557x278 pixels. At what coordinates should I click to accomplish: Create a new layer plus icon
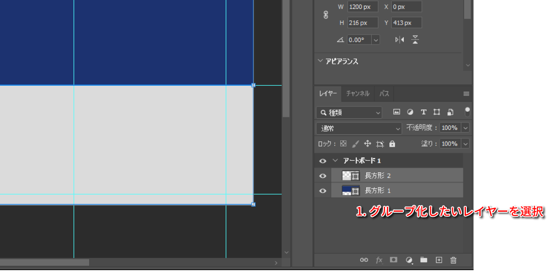click(439, 260)
